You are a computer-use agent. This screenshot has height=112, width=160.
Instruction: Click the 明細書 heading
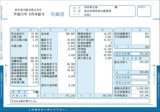click(57, 14)
